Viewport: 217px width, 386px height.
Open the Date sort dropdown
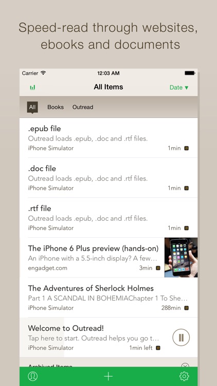point(179,87)
